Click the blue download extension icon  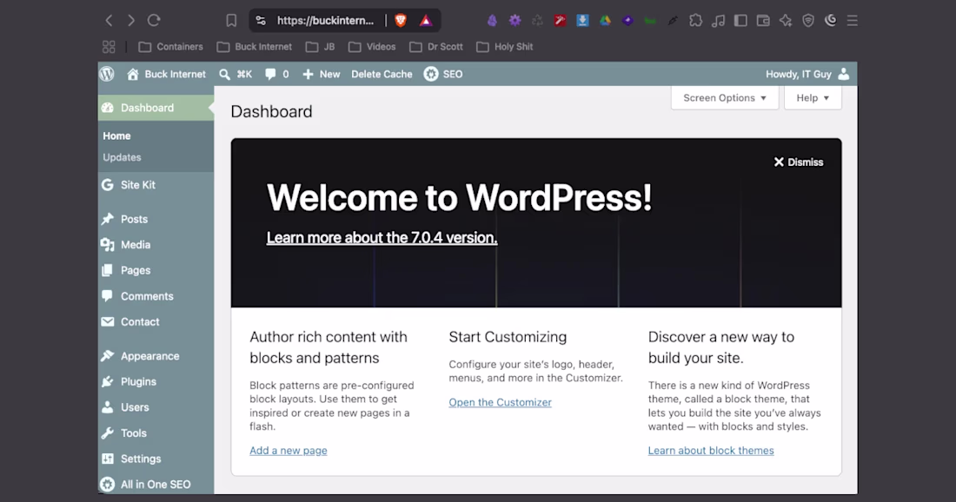(582, 21)
